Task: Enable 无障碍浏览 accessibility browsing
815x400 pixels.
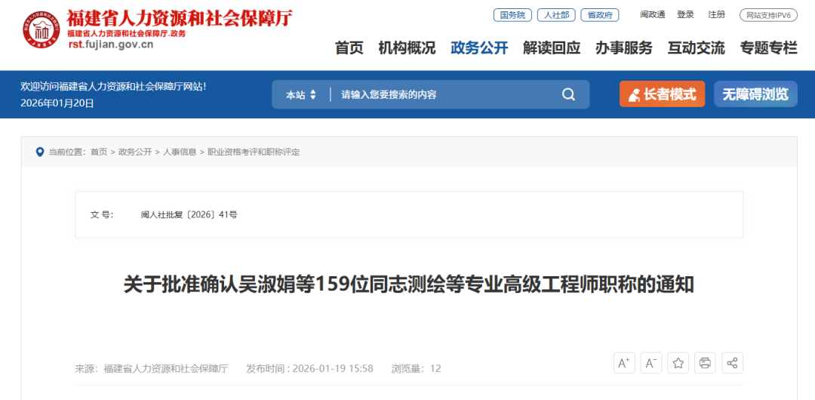Action: point(755,94)
